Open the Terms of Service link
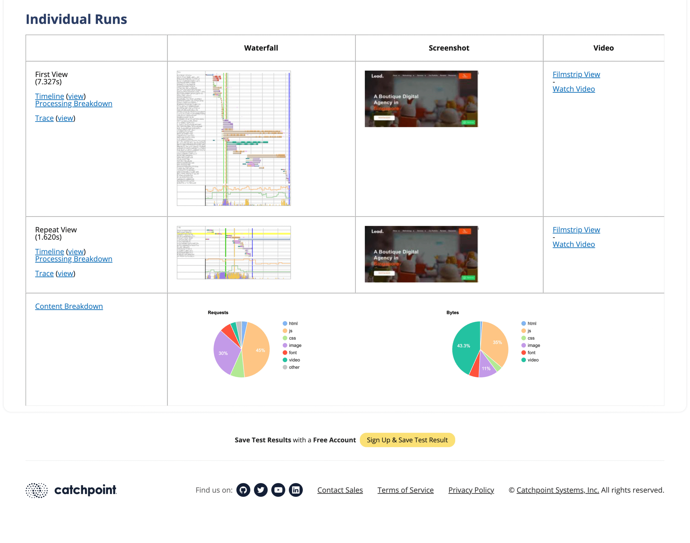 (405, 490)
